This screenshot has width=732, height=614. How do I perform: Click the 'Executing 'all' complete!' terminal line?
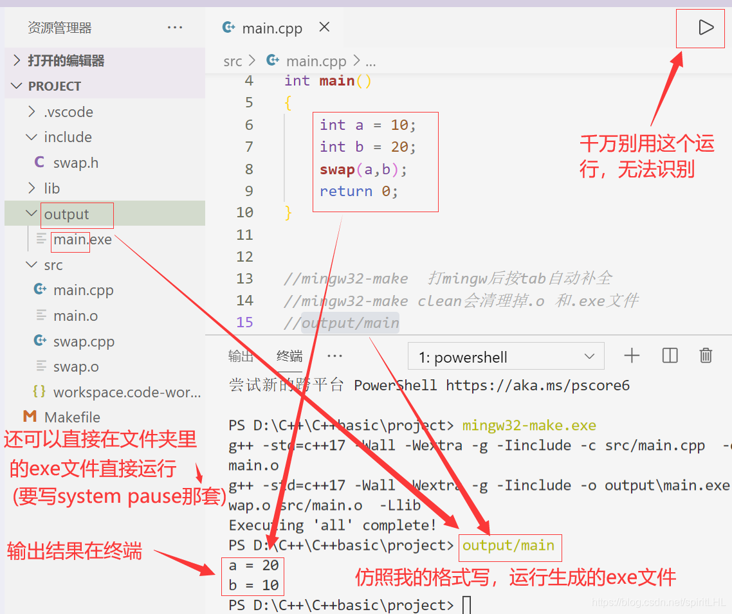[333, 525]
